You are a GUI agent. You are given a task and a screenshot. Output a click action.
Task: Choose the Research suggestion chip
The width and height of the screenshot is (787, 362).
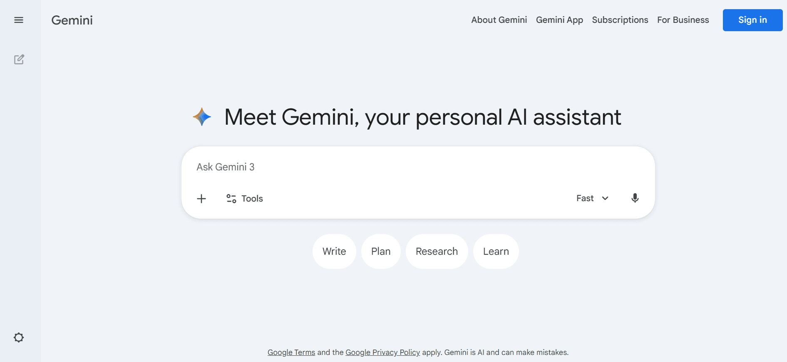click(x=437, y=251)
